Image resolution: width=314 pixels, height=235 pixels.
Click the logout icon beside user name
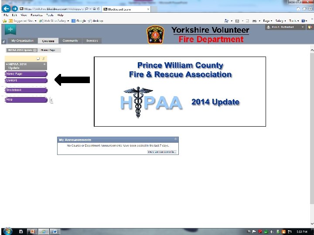[310, 27]
